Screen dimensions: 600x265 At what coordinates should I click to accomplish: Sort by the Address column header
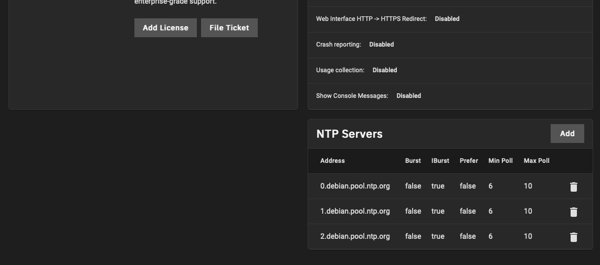332,161
